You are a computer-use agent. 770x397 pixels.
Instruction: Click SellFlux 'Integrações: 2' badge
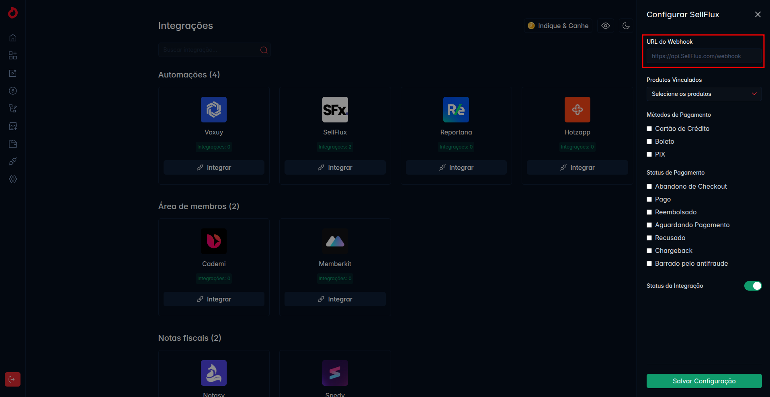(x=335, y=147)
